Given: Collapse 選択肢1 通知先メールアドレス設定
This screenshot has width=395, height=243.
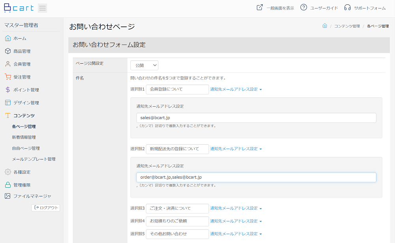Looking at the screenshot, I should click(236, 89).
